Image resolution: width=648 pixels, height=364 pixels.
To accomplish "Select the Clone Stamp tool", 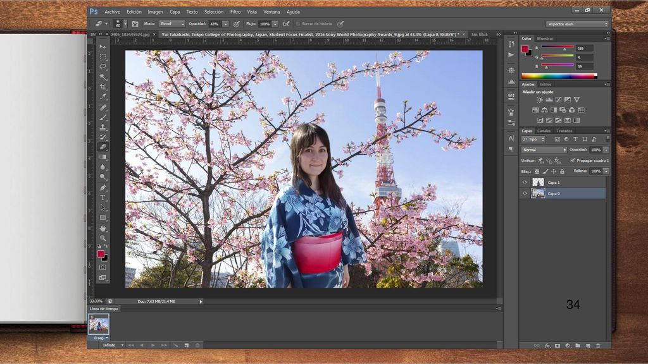I will coord(103,127).
